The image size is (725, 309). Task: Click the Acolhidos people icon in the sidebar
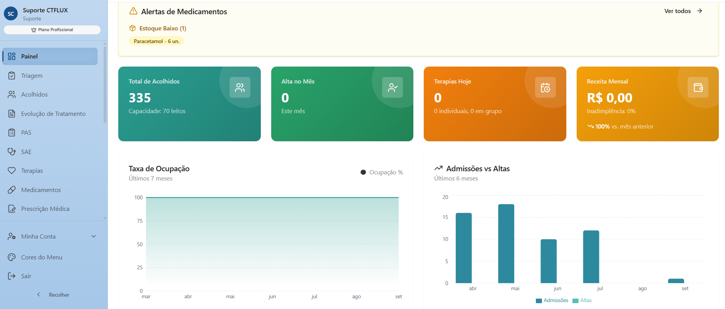12,94
